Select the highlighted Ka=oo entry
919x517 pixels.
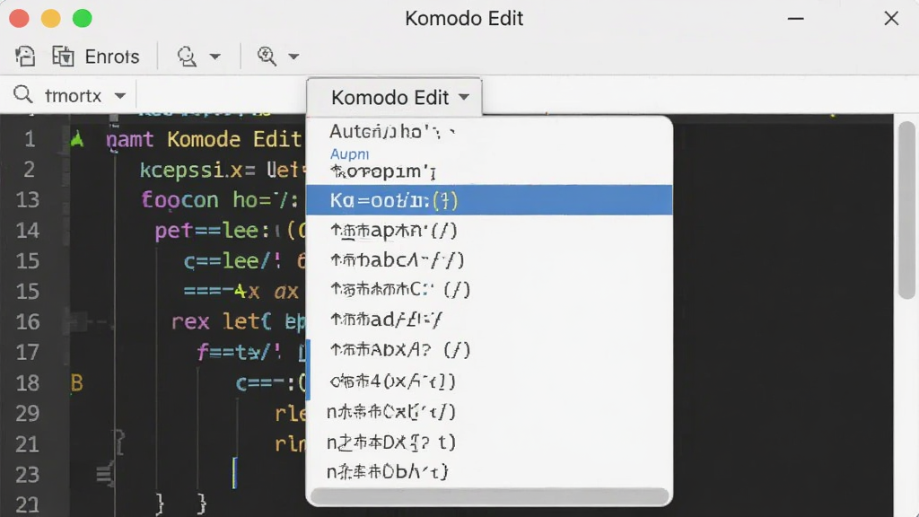[489, 200]
